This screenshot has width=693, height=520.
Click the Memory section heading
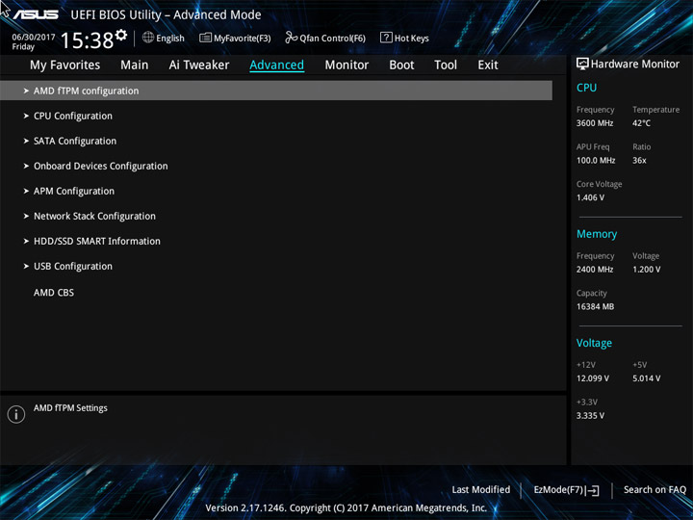(597, 234)
